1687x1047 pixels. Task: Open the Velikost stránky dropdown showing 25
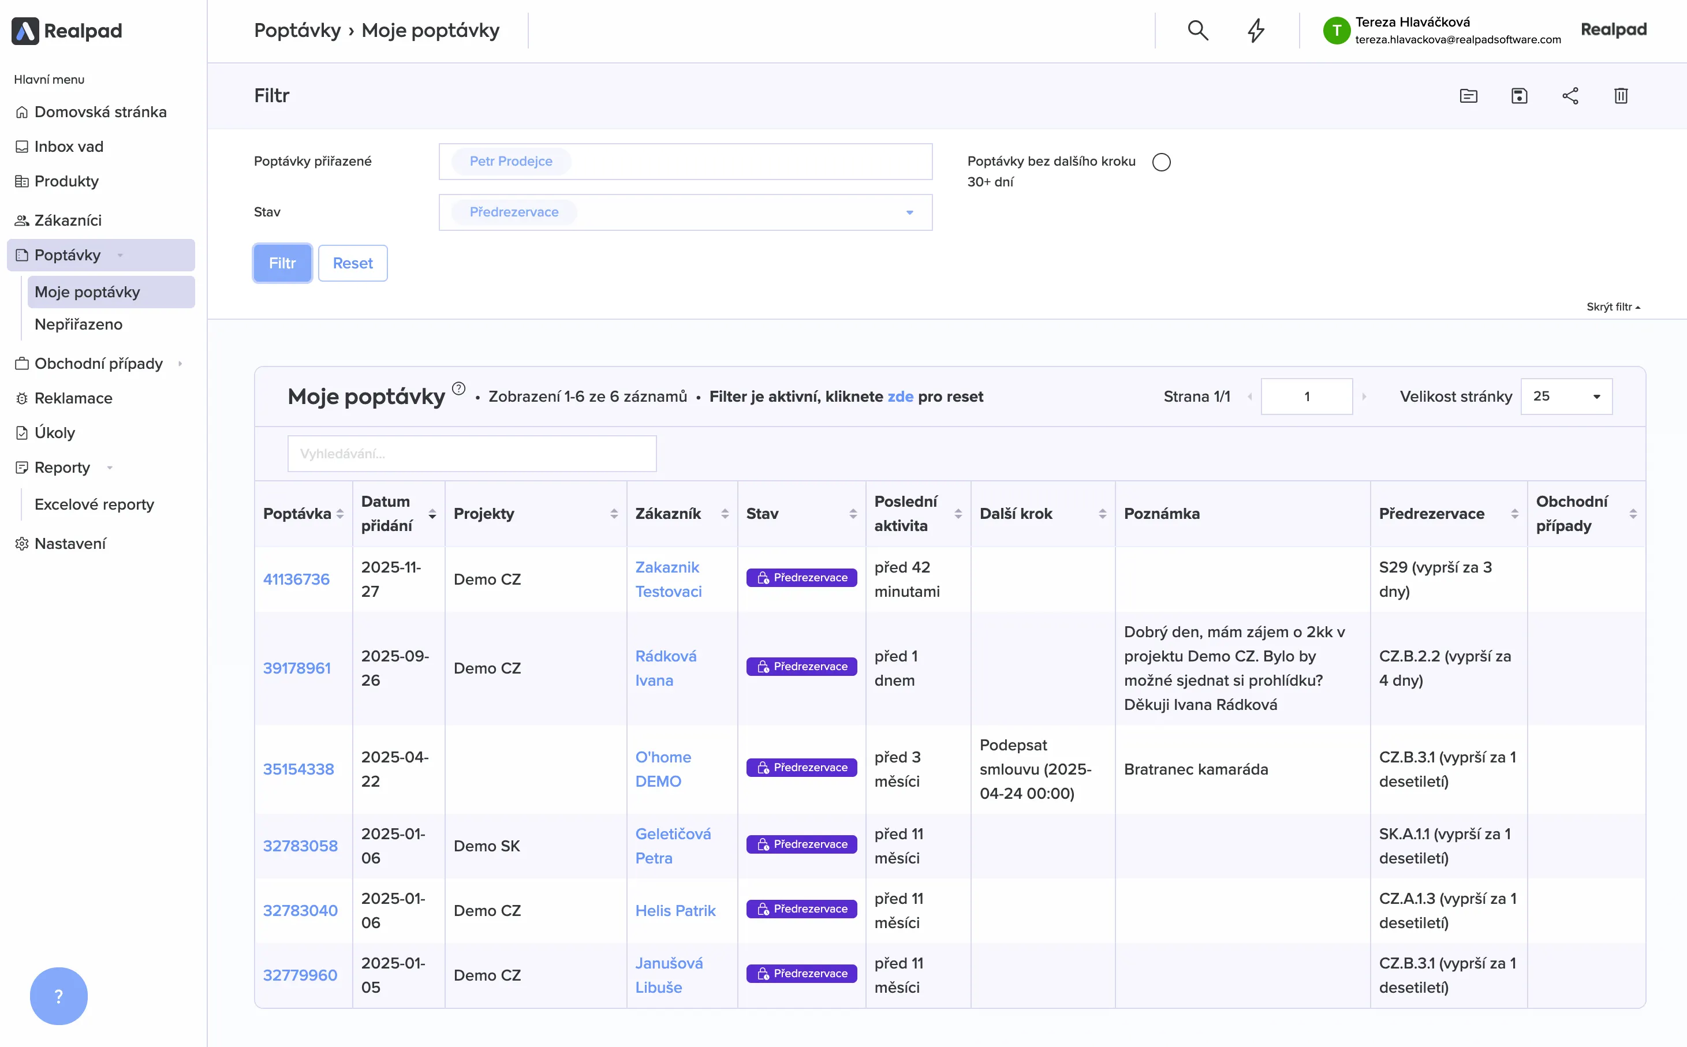[x=1566, y=396]
